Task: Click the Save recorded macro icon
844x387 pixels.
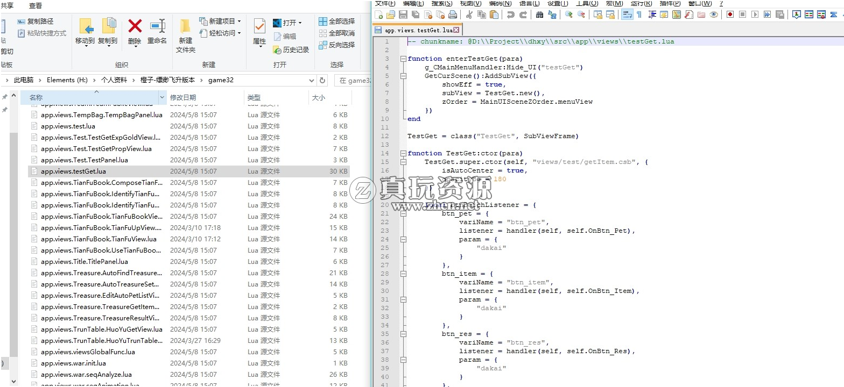Action: (780, 15)
